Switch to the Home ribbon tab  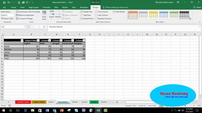(13, 7)
